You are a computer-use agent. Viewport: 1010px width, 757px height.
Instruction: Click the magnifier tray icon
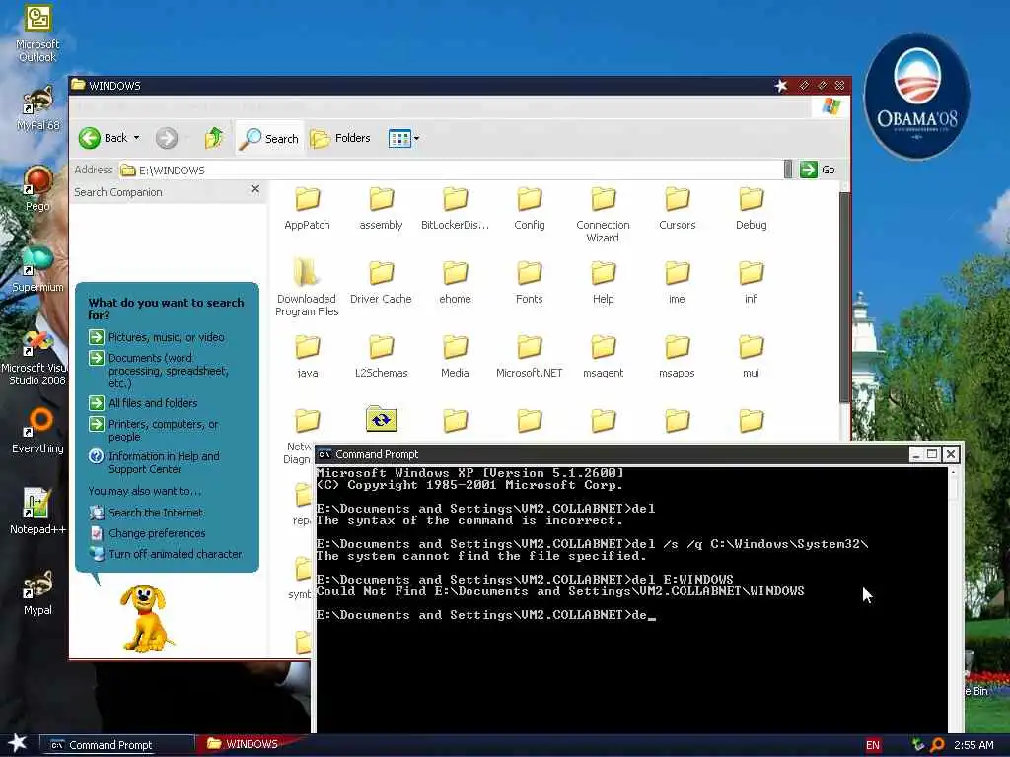937,745
